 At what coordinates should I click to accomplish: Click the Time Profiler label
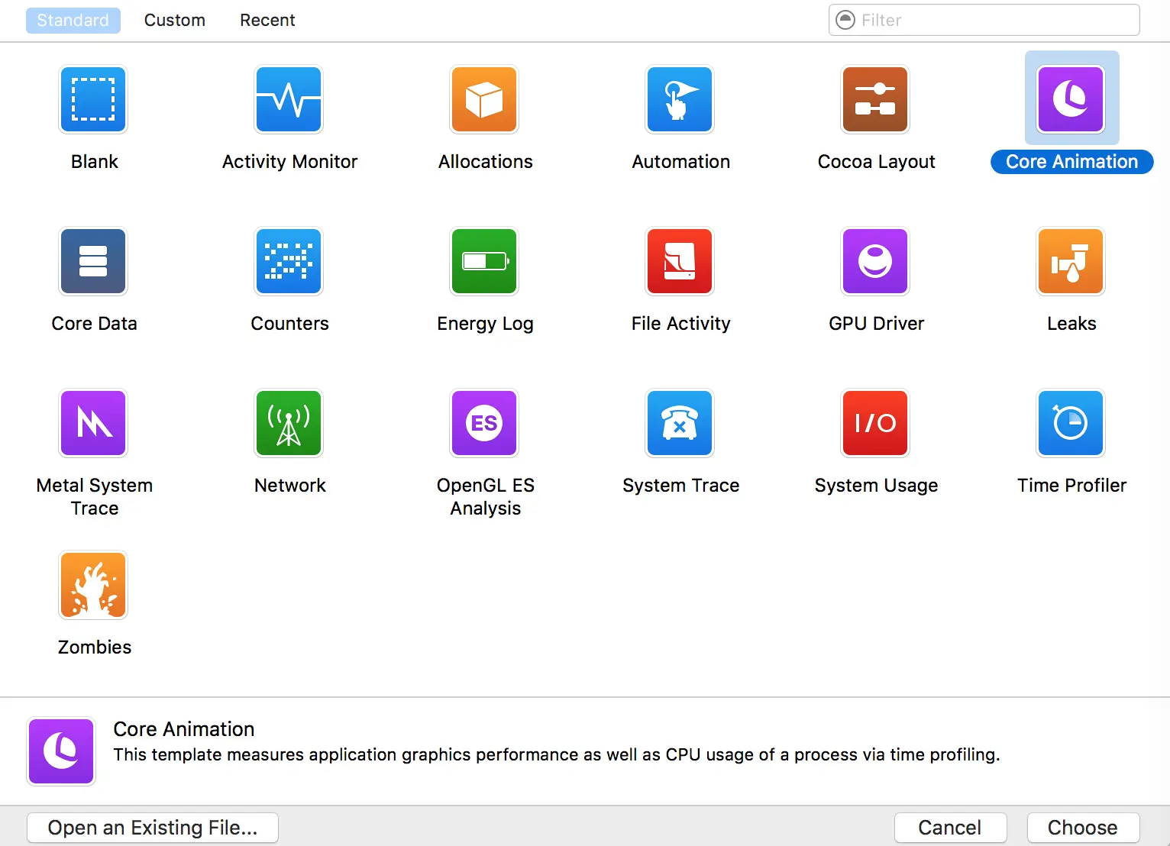tap(1071, 486)
